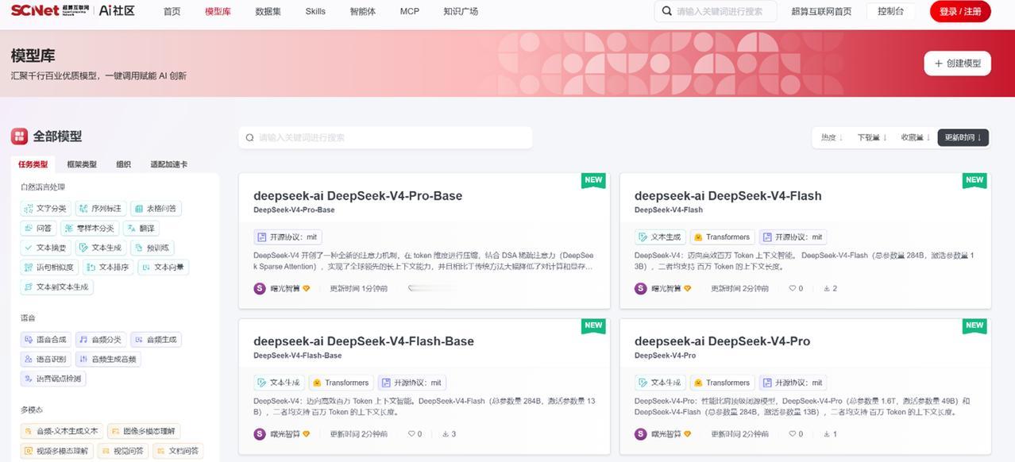Switch to the 框架类型 filter tab

(x=82, y=164)
